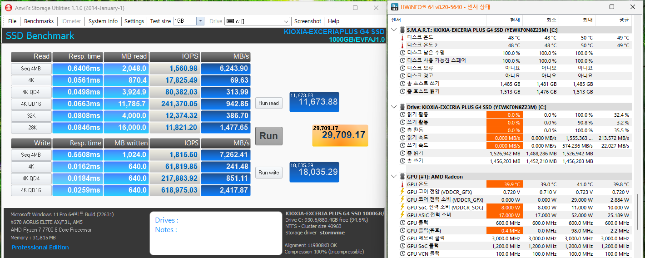Click the write score 18,035.29 box
Screen dimensions: 645x258
tap(314, 172)
